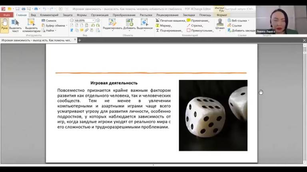
Task: Click the binoculars search icon
Action: coord(36,9)
